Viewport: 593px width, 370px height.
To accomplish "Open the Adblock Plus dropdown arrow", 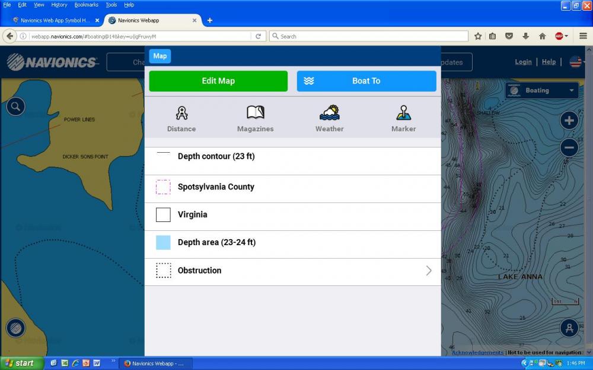I will 566,36.
